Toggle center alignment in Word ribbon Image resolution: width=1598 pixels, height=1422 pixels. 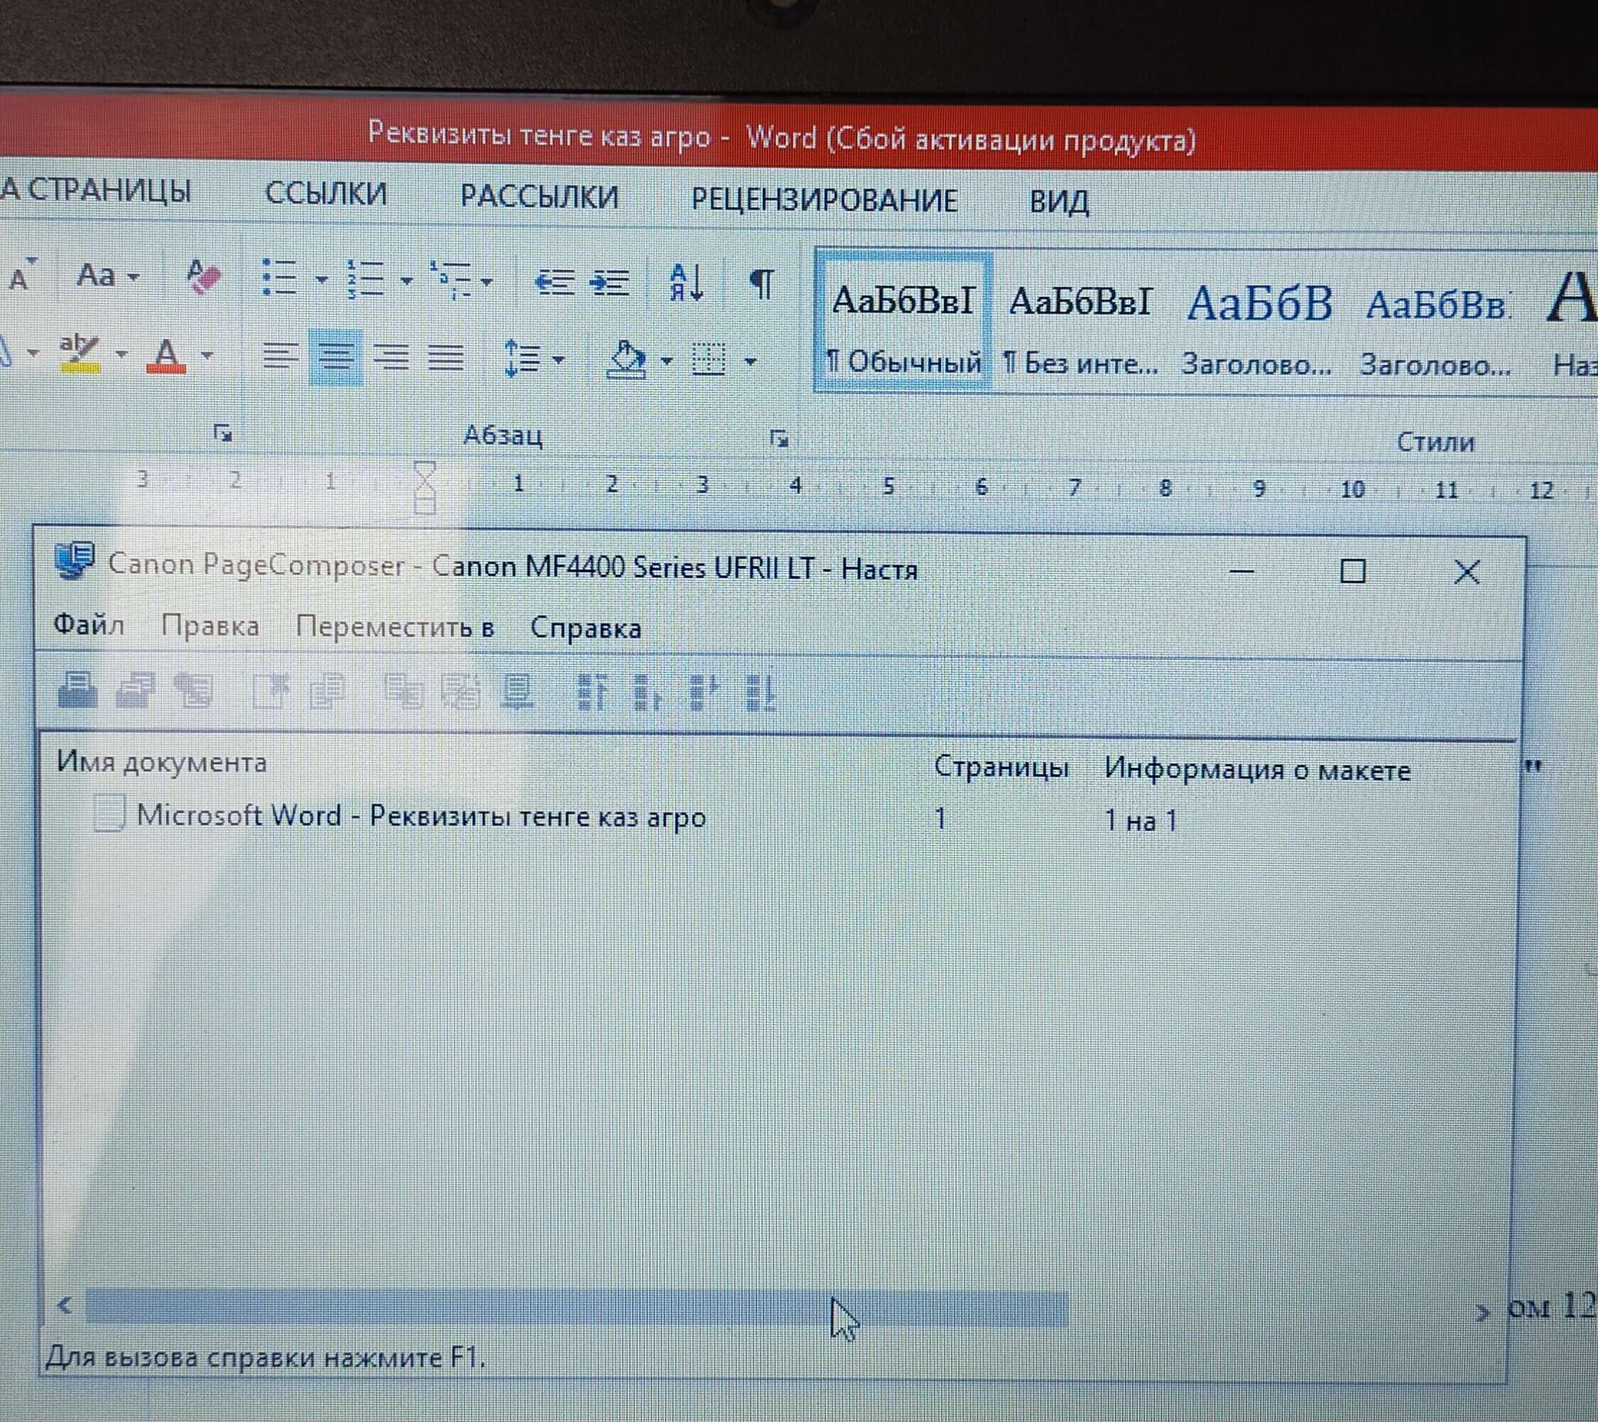[335, 357]
